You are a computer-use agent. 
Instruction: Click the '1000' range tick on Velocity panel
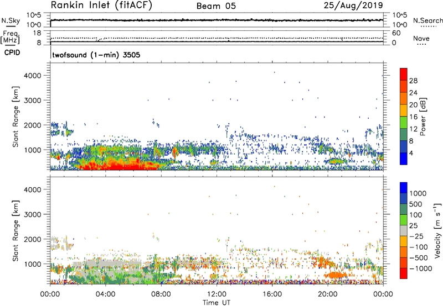(x=33, y=264)
